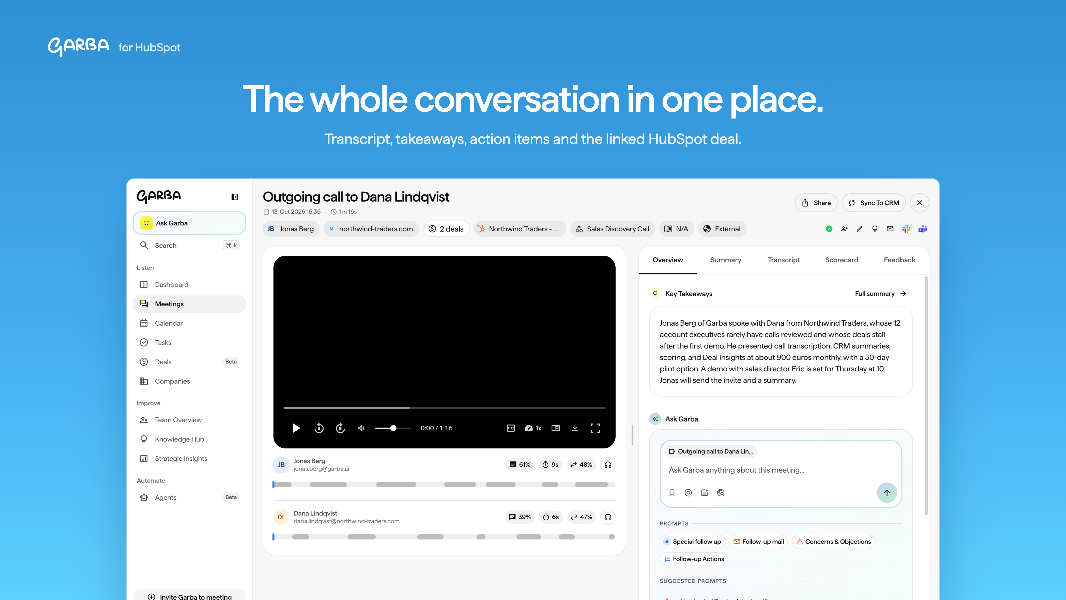Click the Share button
This screenshot has width=1066, height=600.
coord(816,203)
